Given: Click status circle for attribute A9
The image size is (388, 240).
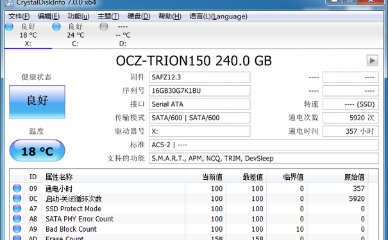Looking at the screenshot, I should coord(17,228).
